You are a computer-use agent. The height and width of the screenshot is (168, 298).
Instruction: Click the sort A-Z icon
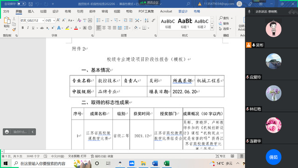click(146, 20)
